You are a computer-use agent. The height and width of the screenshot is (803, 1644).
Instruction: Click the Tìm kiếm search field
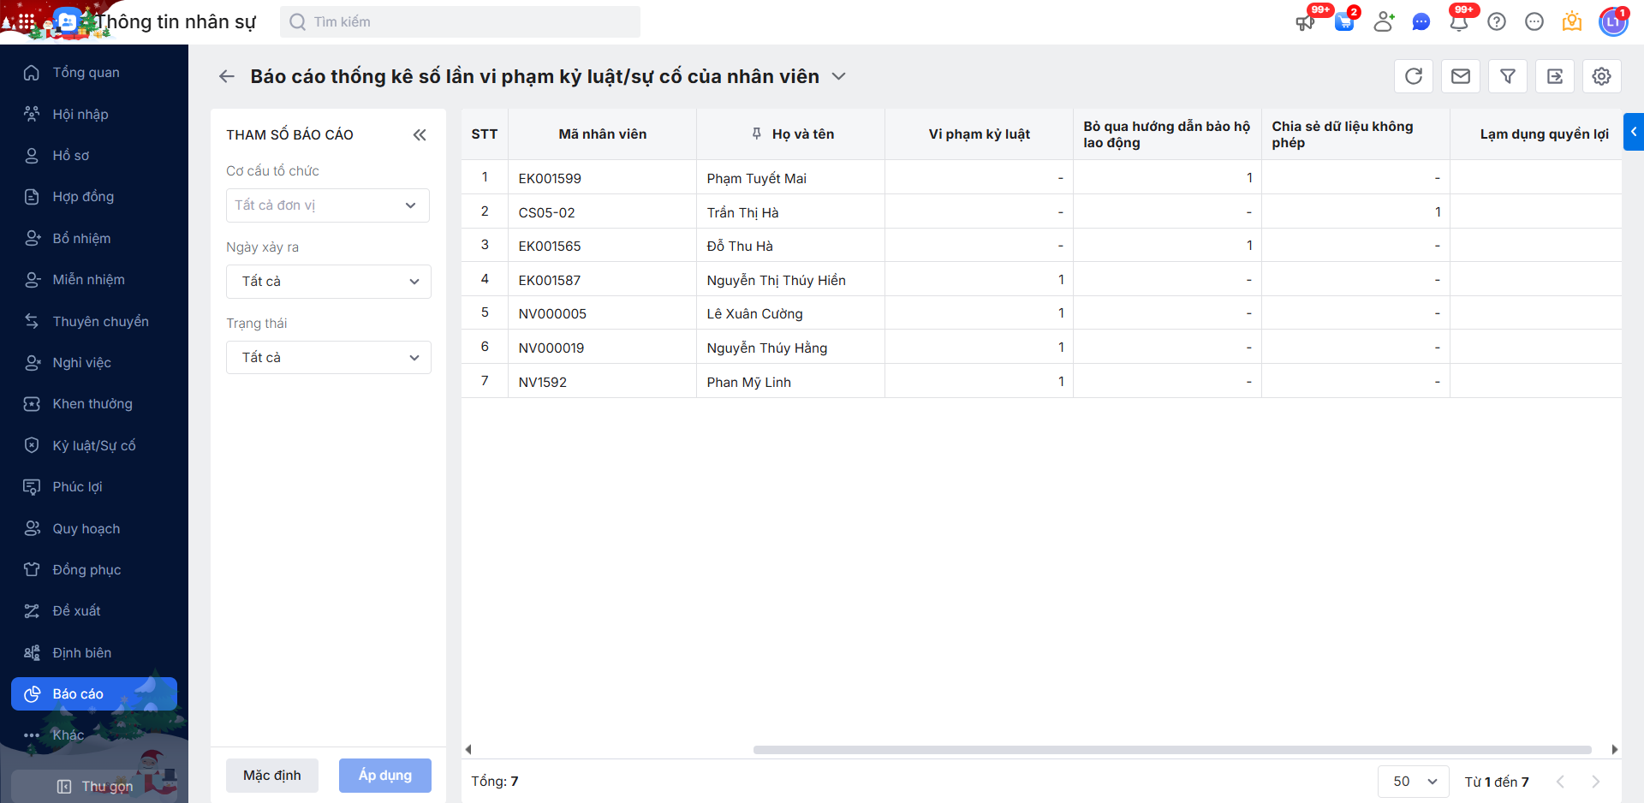[x=460, y=21]
